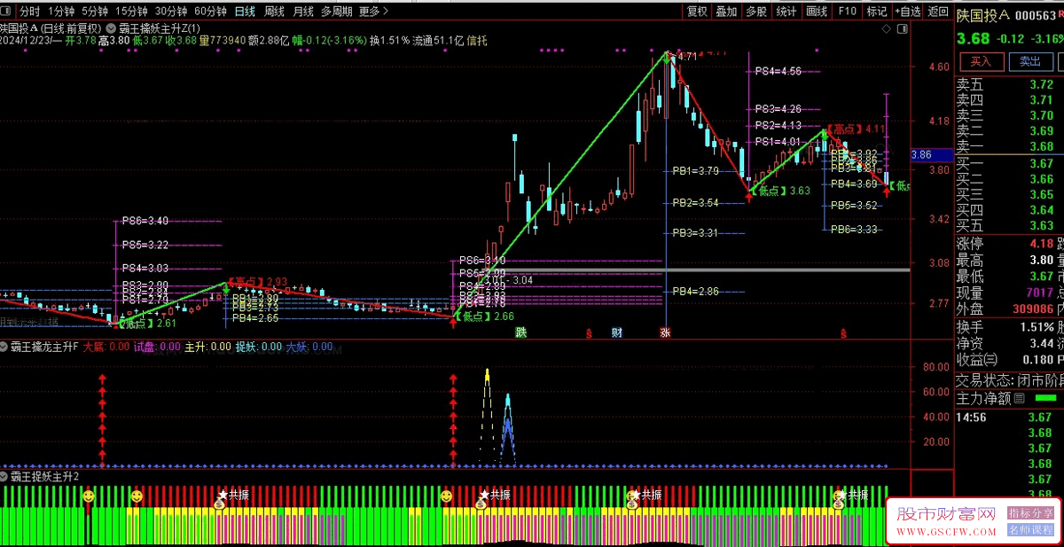Click the 大妖 indicator value label
The height and width of the screenshot is (547, 1064).
pos(309,348)
